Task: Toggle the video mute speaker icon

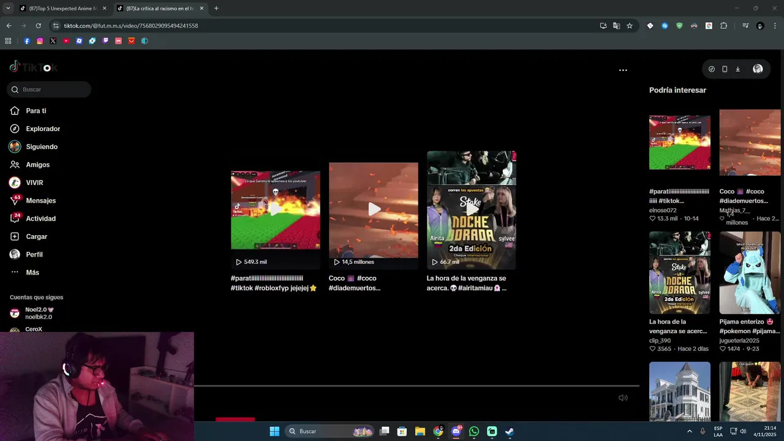Action: click(623, 398)
